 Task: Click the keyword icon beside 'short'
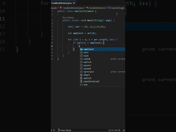click(x=81, y=75)
